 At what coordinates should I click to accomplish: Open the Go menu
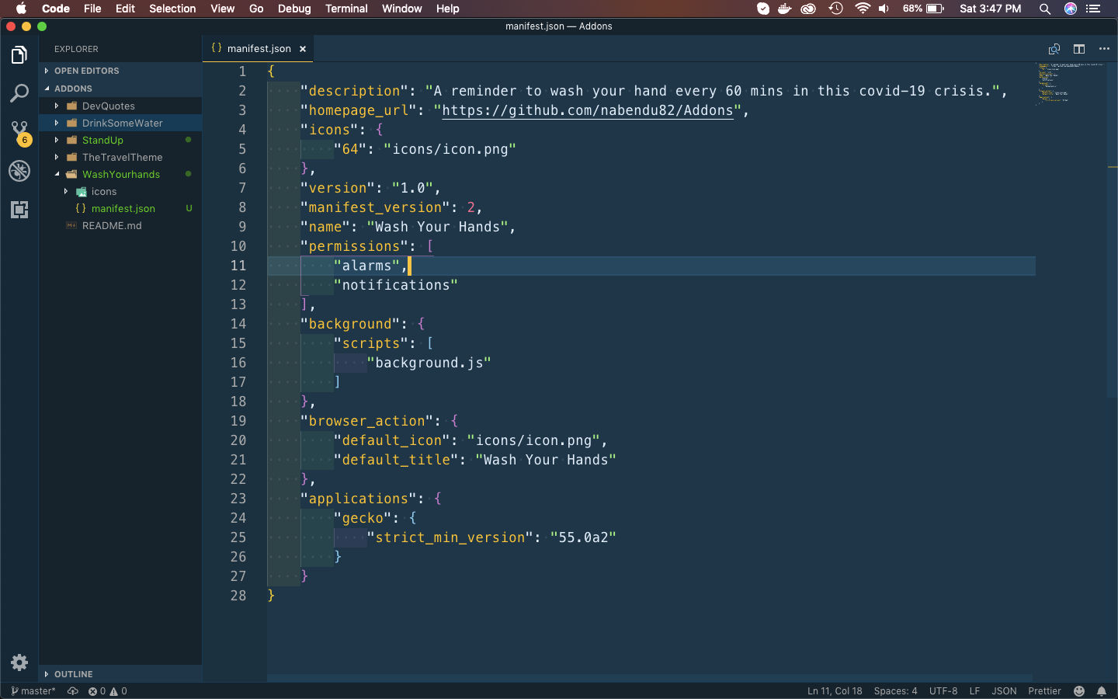(x=256, y=9)
